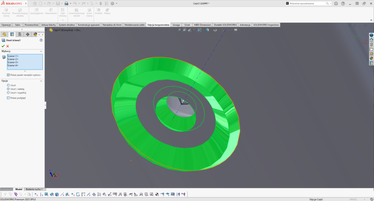Switch to the Badanie ruchu 1 tab
374x201 pixels.
[x=34, y=189]
